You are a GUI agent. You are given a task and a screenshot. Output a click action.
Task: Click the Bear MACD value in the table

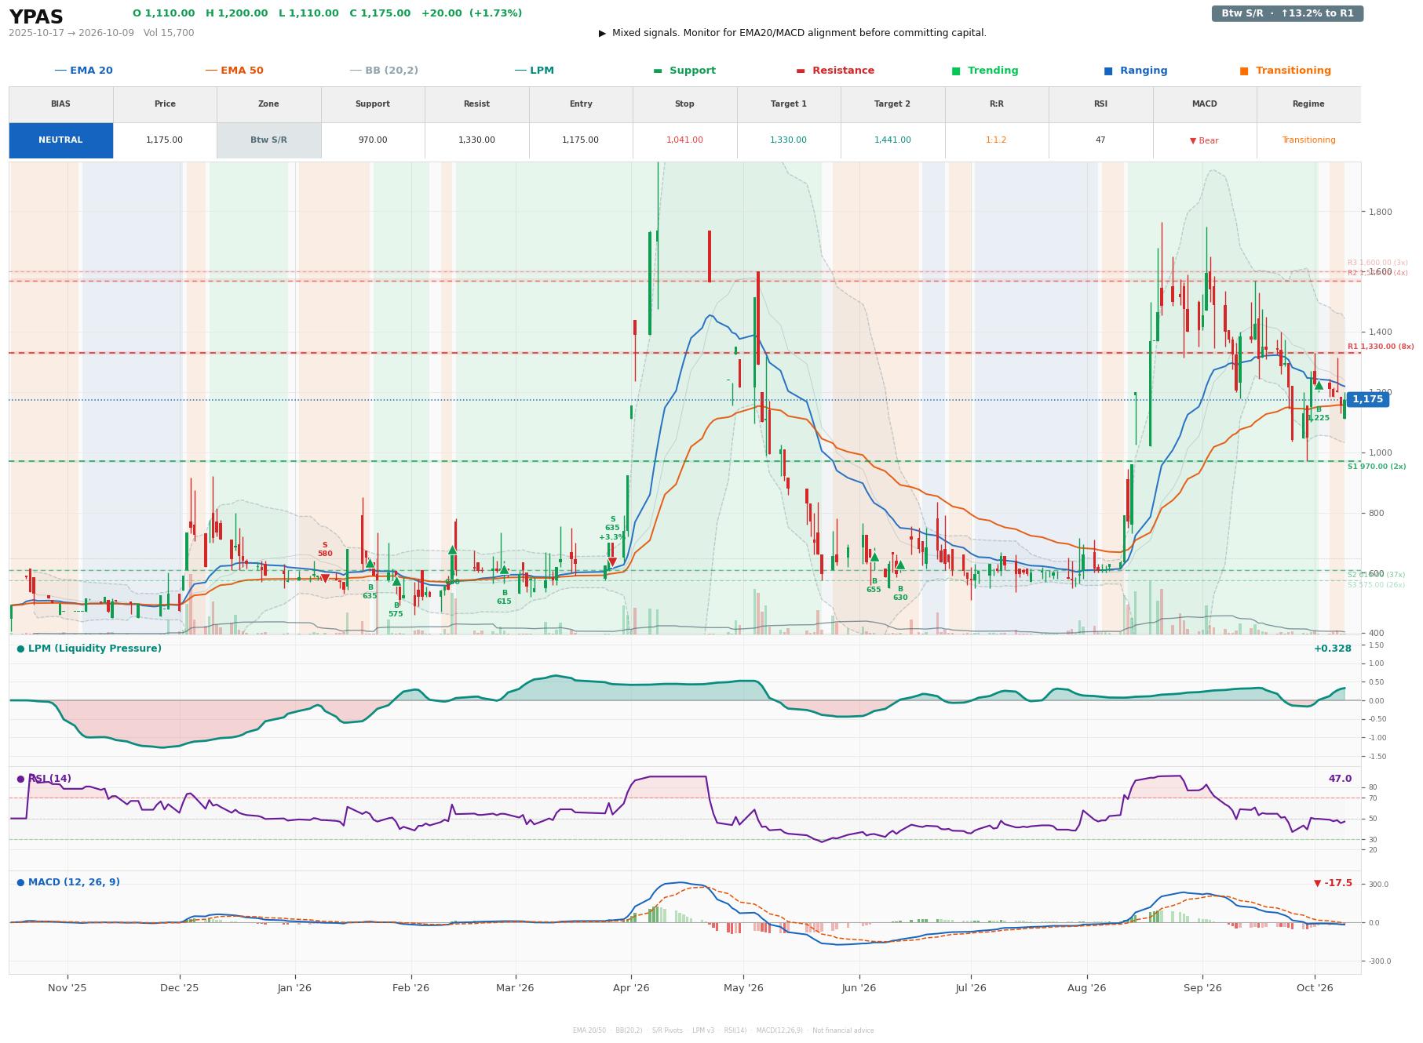click(x=1204, y=140)
